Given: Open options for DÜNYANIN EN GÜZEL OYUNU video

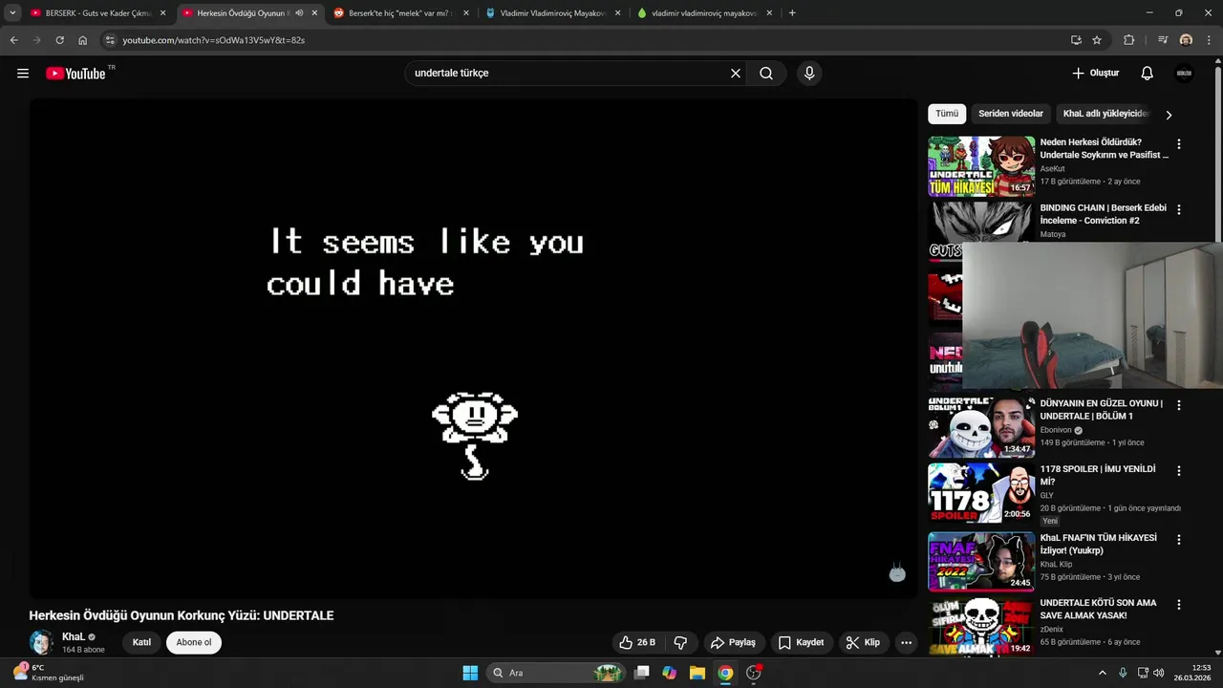Looking at the screenshot, I should 1178,405.
